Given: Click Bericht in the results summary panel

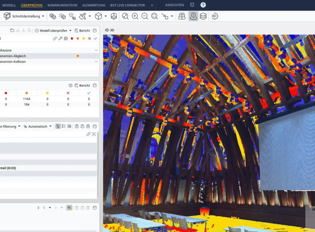Looking at the screenshot, I should coord(82,86).
